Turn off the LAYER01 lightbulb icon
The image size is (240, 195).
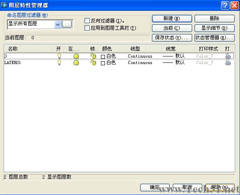[59, 62]
